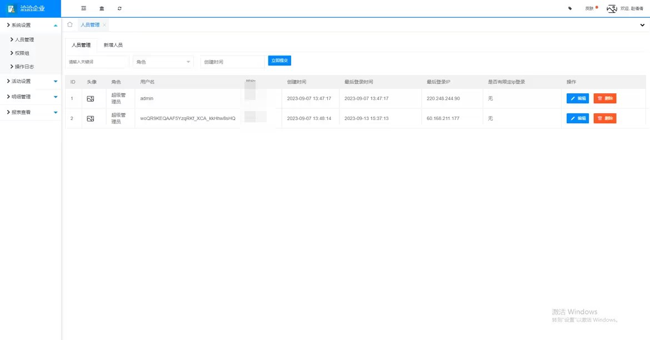The image size is (650, 340).
Task: Click the refresh icon in top toolbar
Action: (x=119, y=8)
